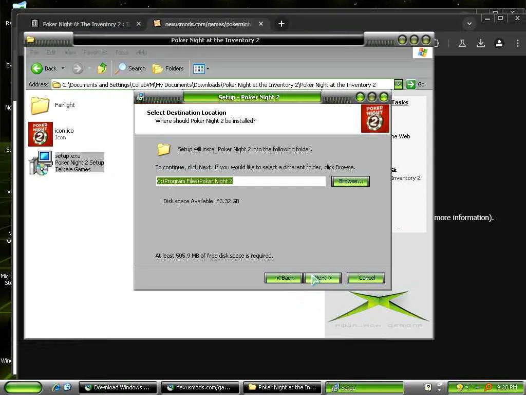This screenshot has height=395, width=526.
Task: Select the icon.ico file
Action: coord(41,134)
